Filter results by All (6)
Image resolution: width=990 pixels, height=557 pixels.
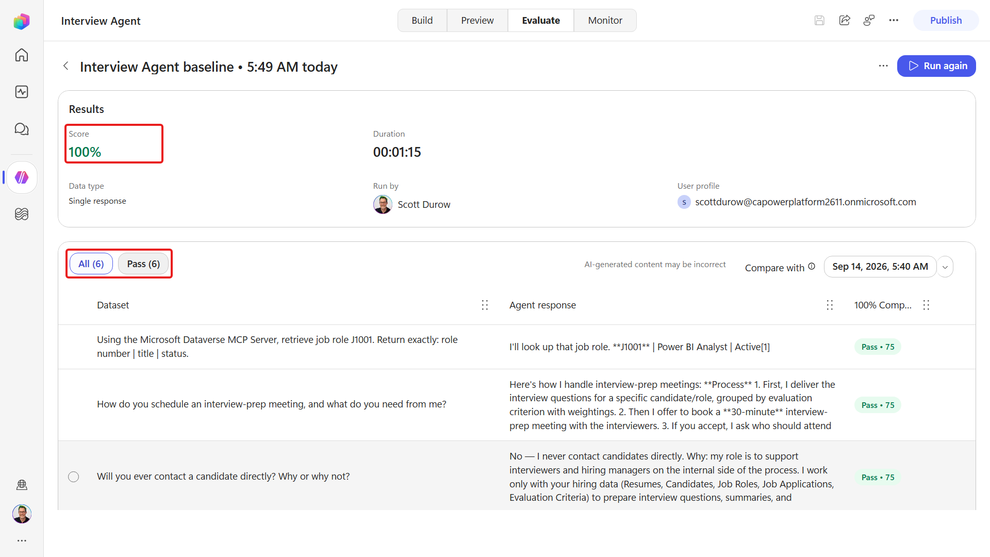(x=91, y=264)
